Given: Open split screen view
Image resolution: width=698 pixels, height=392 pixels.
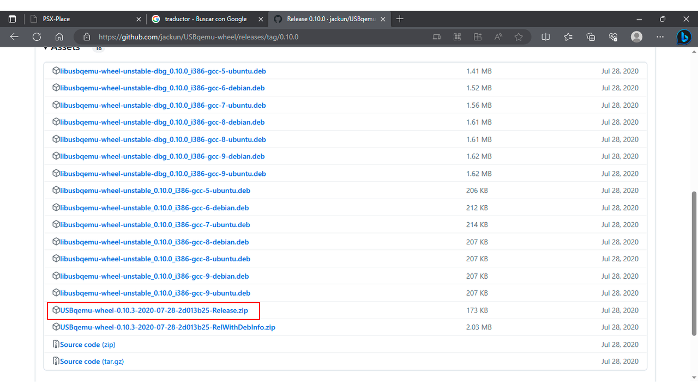Looking at the screenshot, I should 545,37.
